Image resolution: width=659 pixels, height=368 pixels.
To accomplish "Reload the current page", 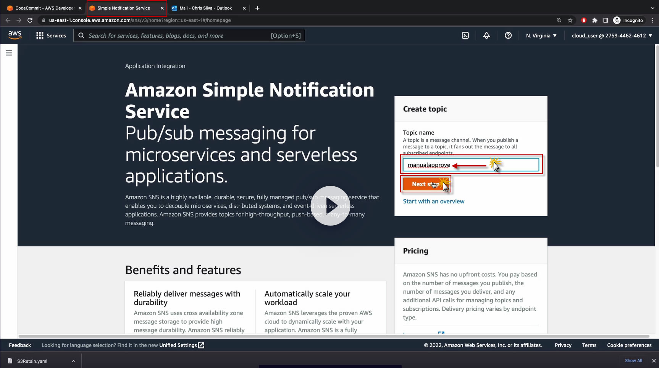I will tap(30, 20).
